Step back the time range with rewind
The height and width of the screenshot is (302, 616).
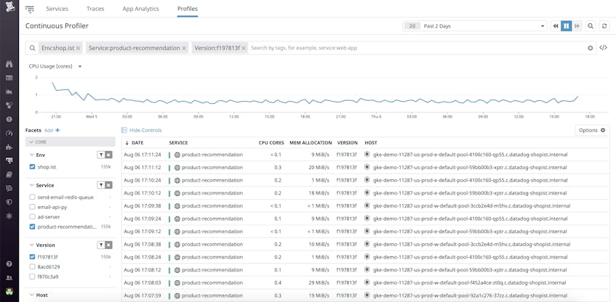pos(556,26)
